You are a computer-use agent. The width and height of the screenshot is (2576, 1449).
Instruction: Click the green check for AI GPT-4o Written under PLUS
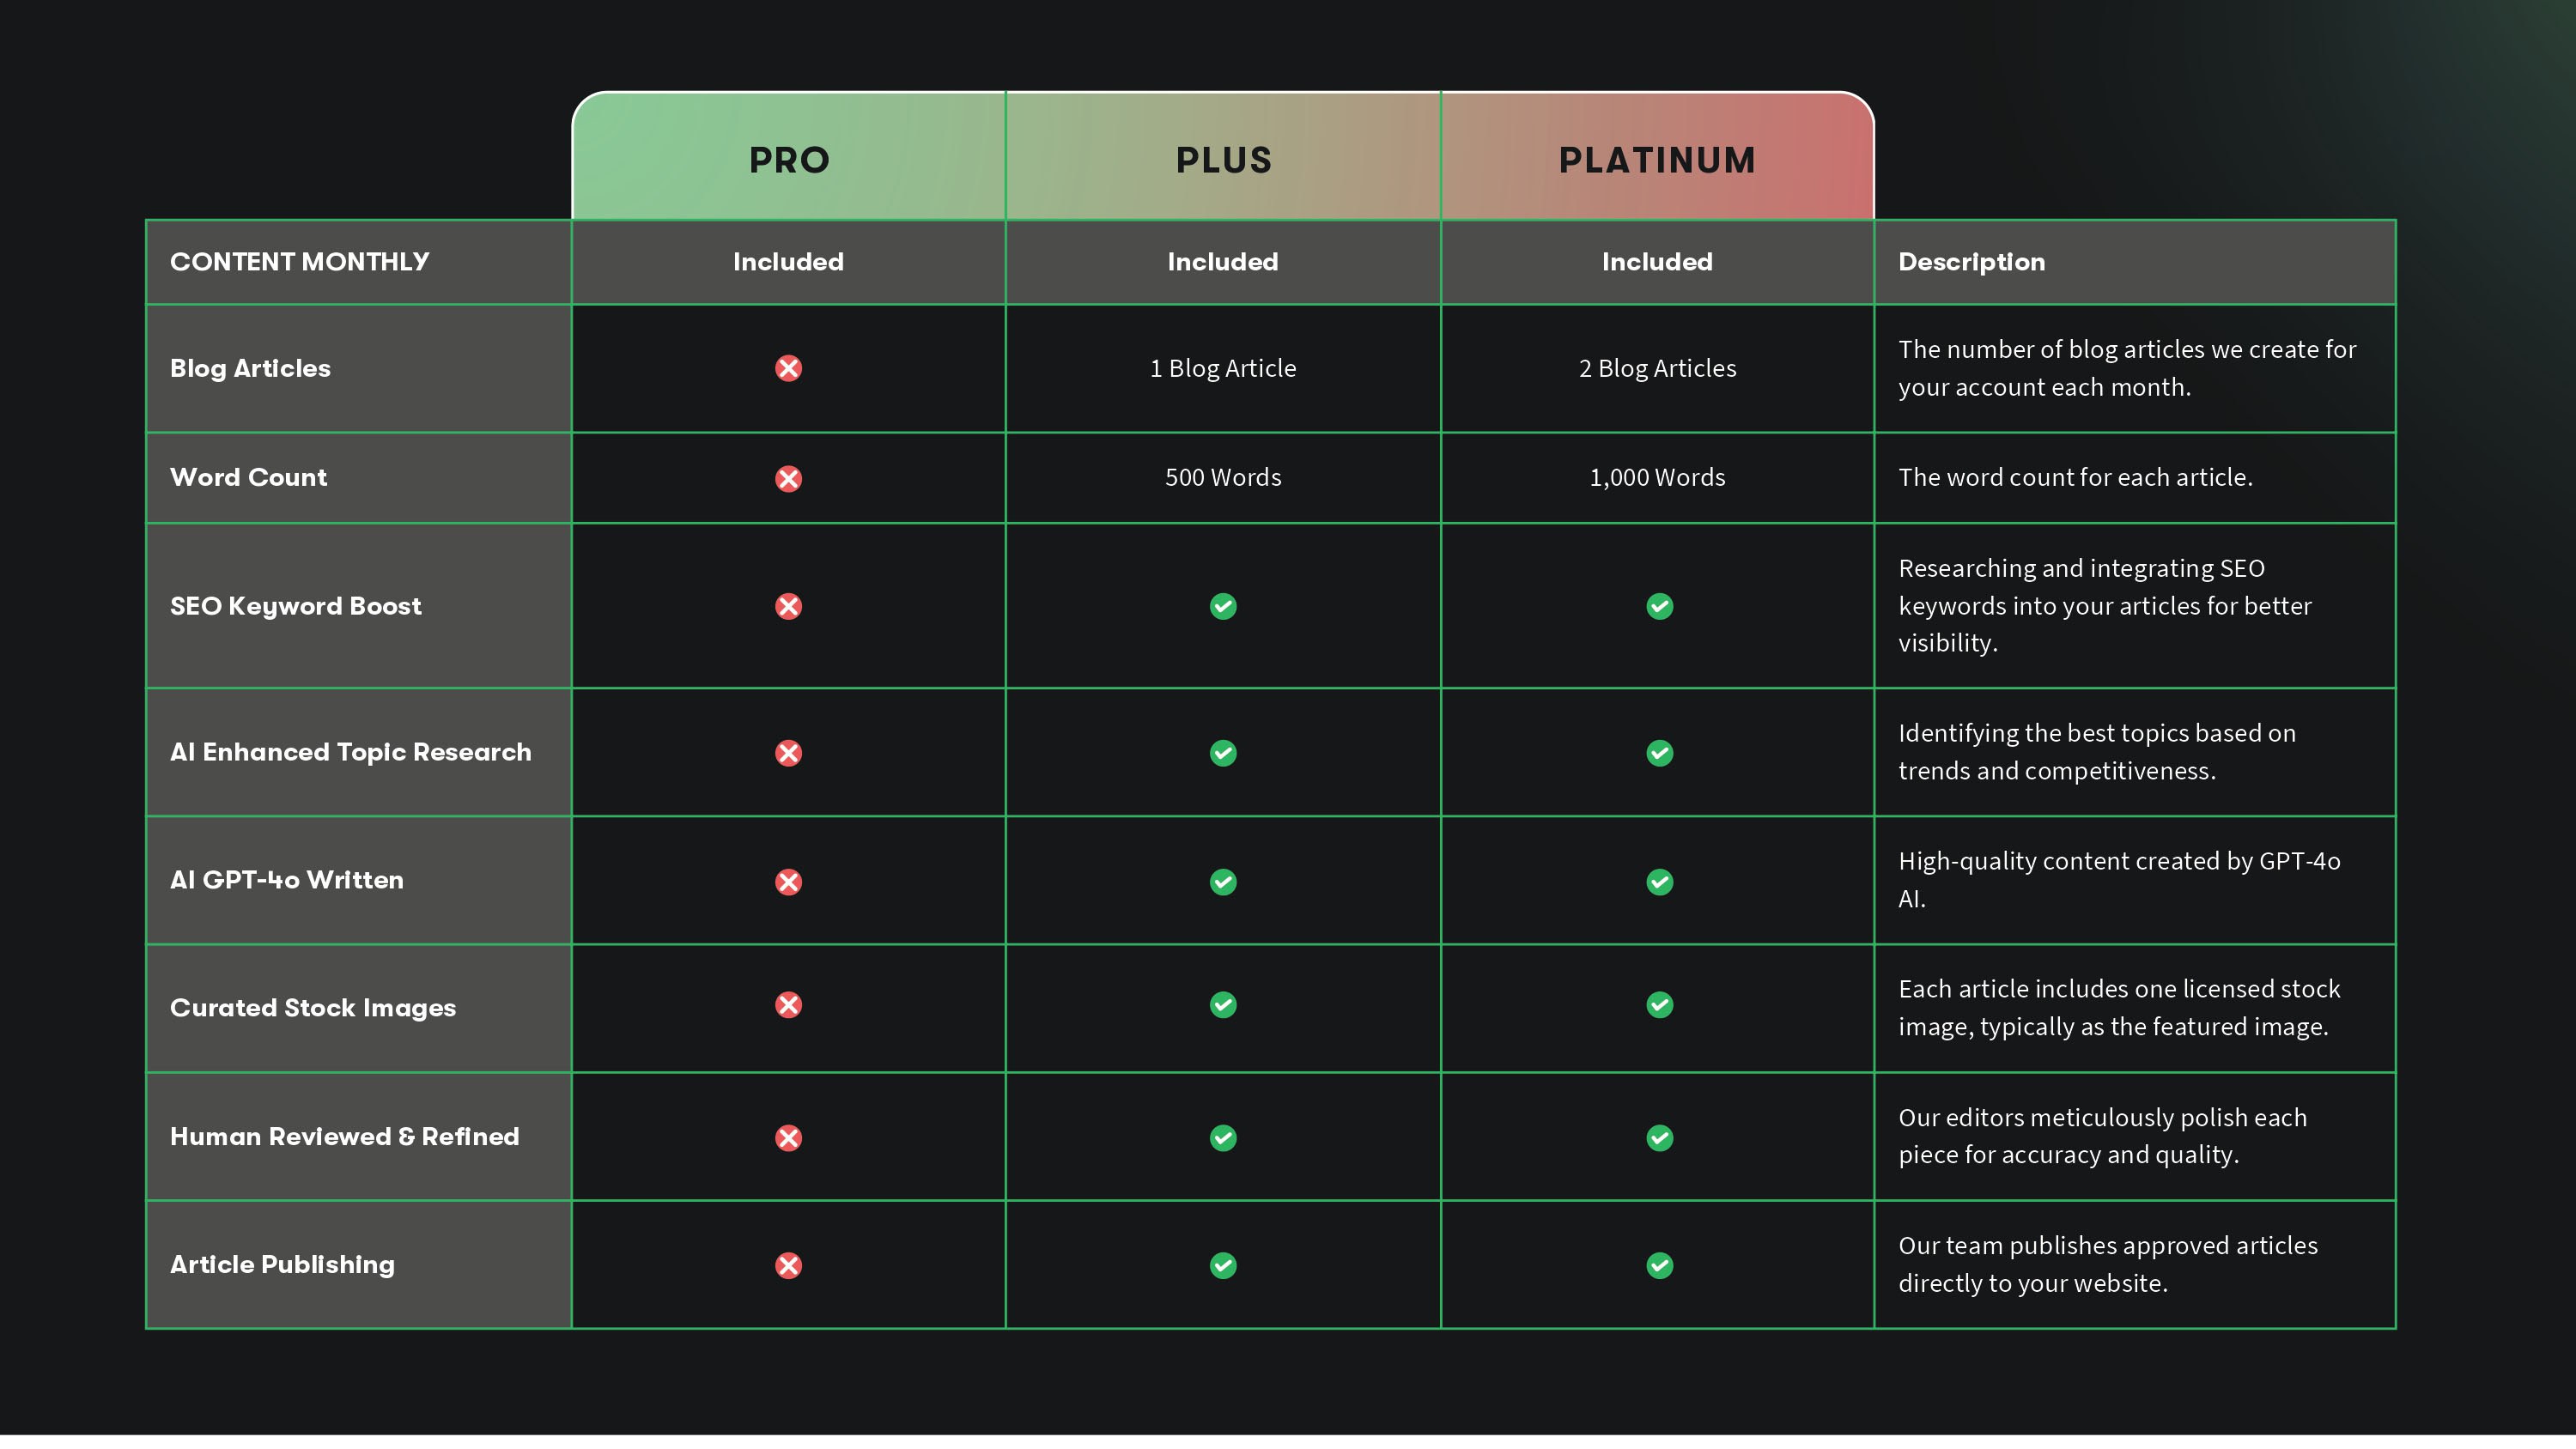(1223, 881)
